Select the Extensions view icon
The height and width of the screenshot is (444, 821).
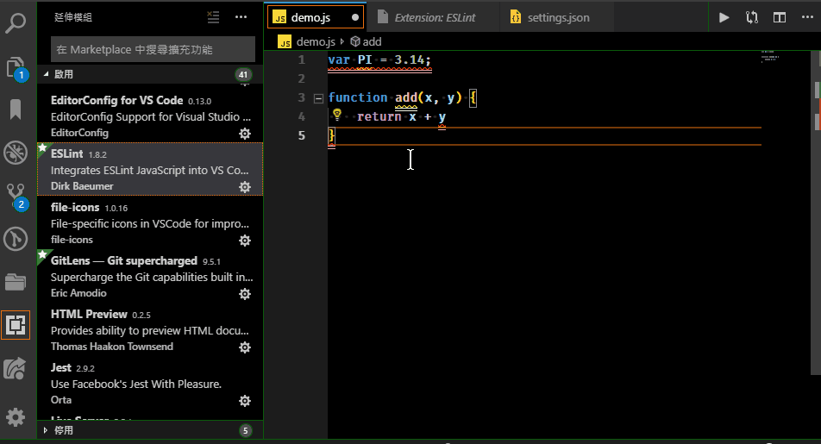(x=16, y=325)
